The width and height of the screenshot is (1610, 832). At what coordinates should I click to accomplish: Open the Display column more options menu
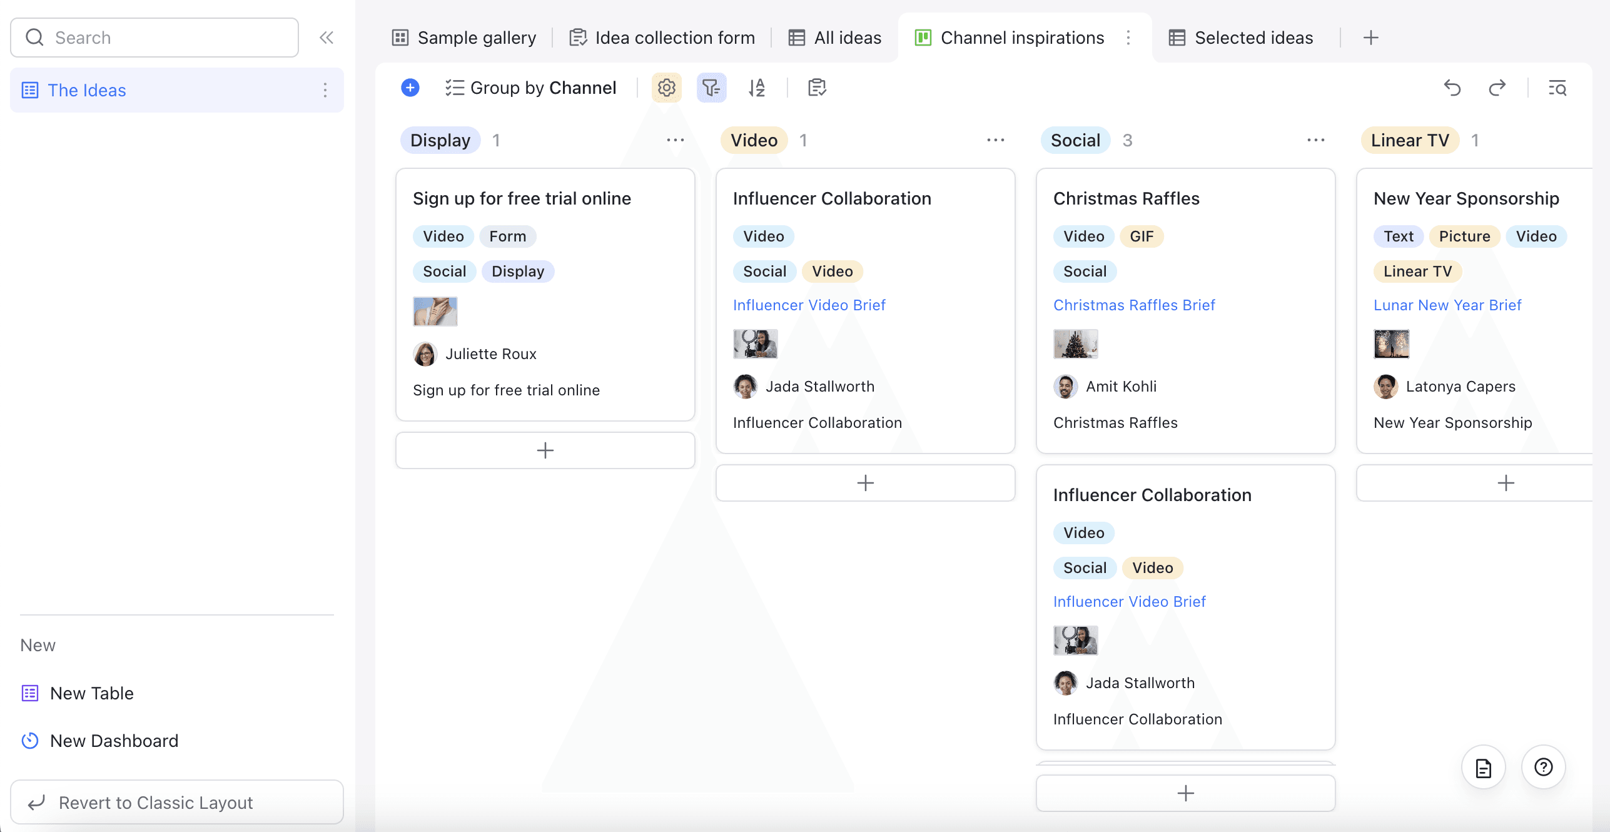tap(676, 140)
